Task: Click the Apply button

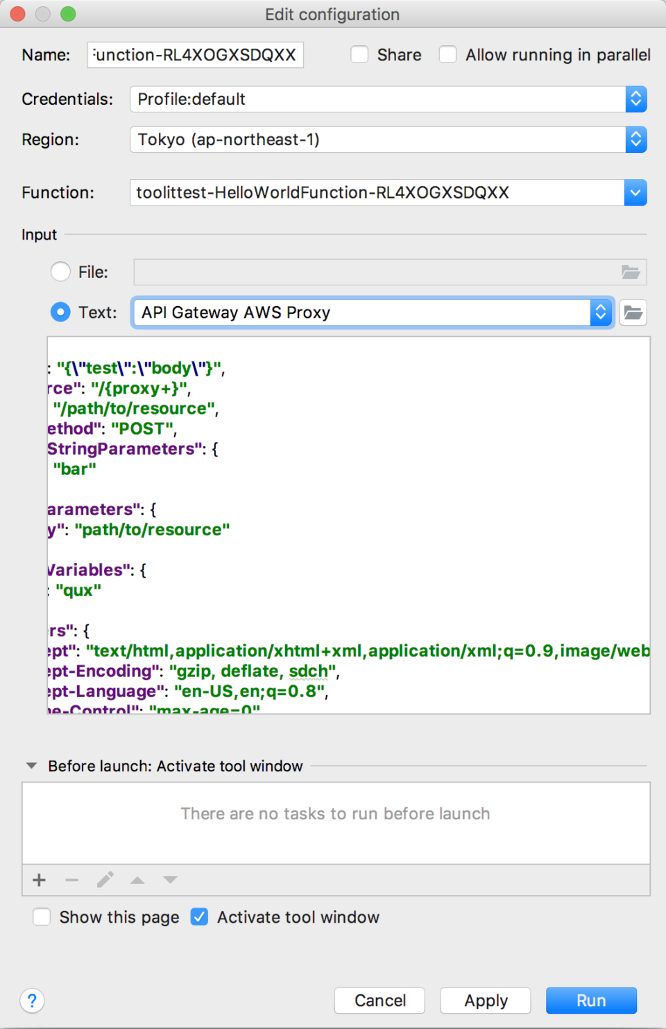Action: point(486,1001)
